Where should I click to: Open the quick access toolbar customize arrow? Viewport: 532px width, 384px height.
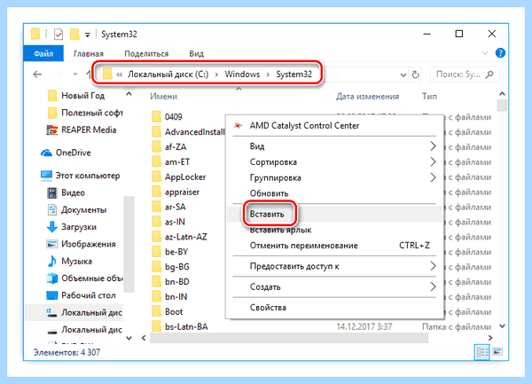coord(88,35)
